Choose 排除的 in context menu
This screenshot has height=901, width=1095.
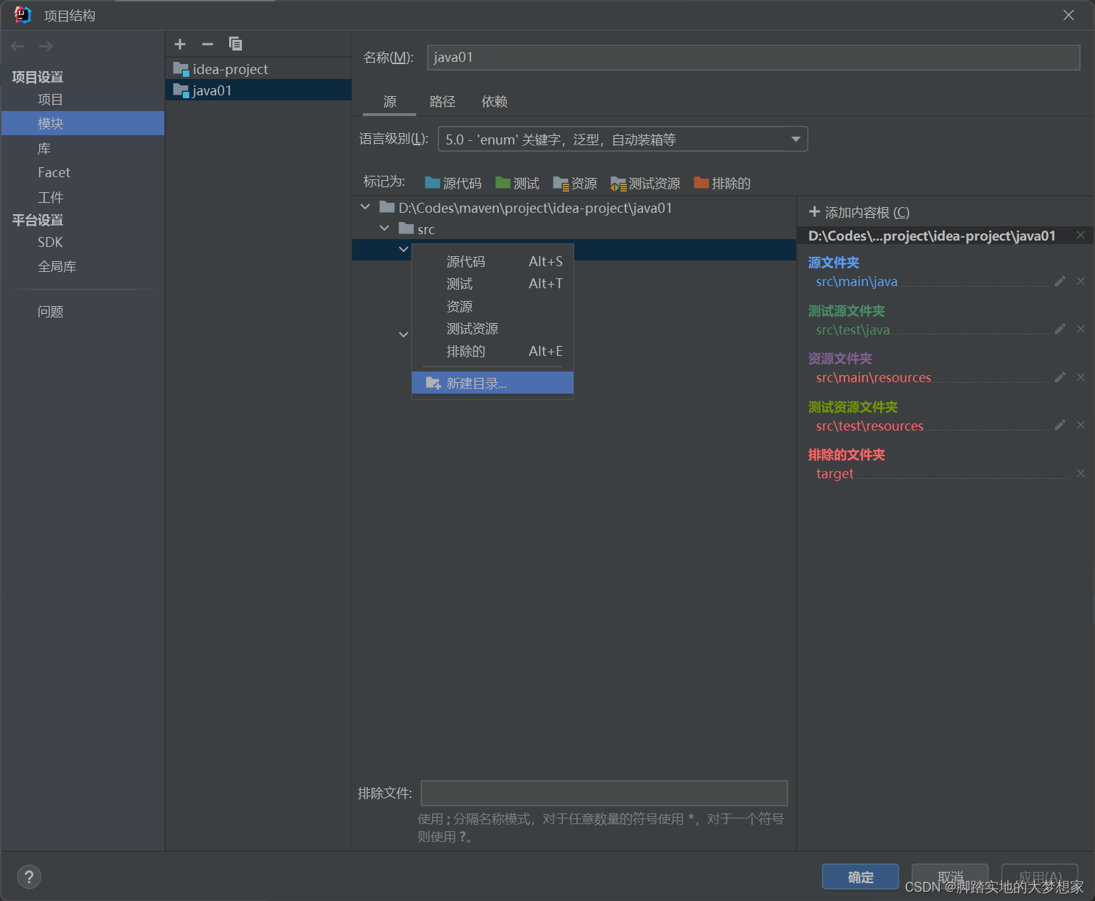[492, 351]
